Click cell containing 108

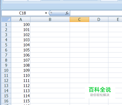21,65
